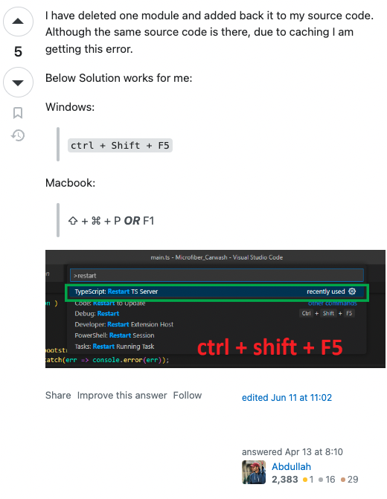Click the gear icon next to recently used
This screenshot has height=499, width=387.
tap(352, 292)
